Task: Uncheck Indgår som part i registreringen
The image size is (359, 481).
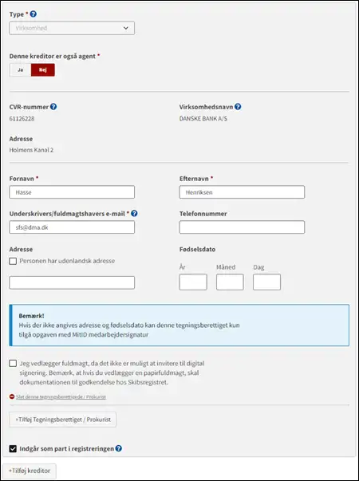Action: (x=13, y=449)
